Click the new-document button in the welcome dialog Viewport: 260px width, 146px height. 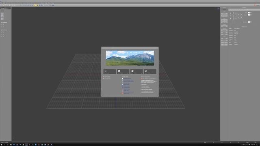110,71
